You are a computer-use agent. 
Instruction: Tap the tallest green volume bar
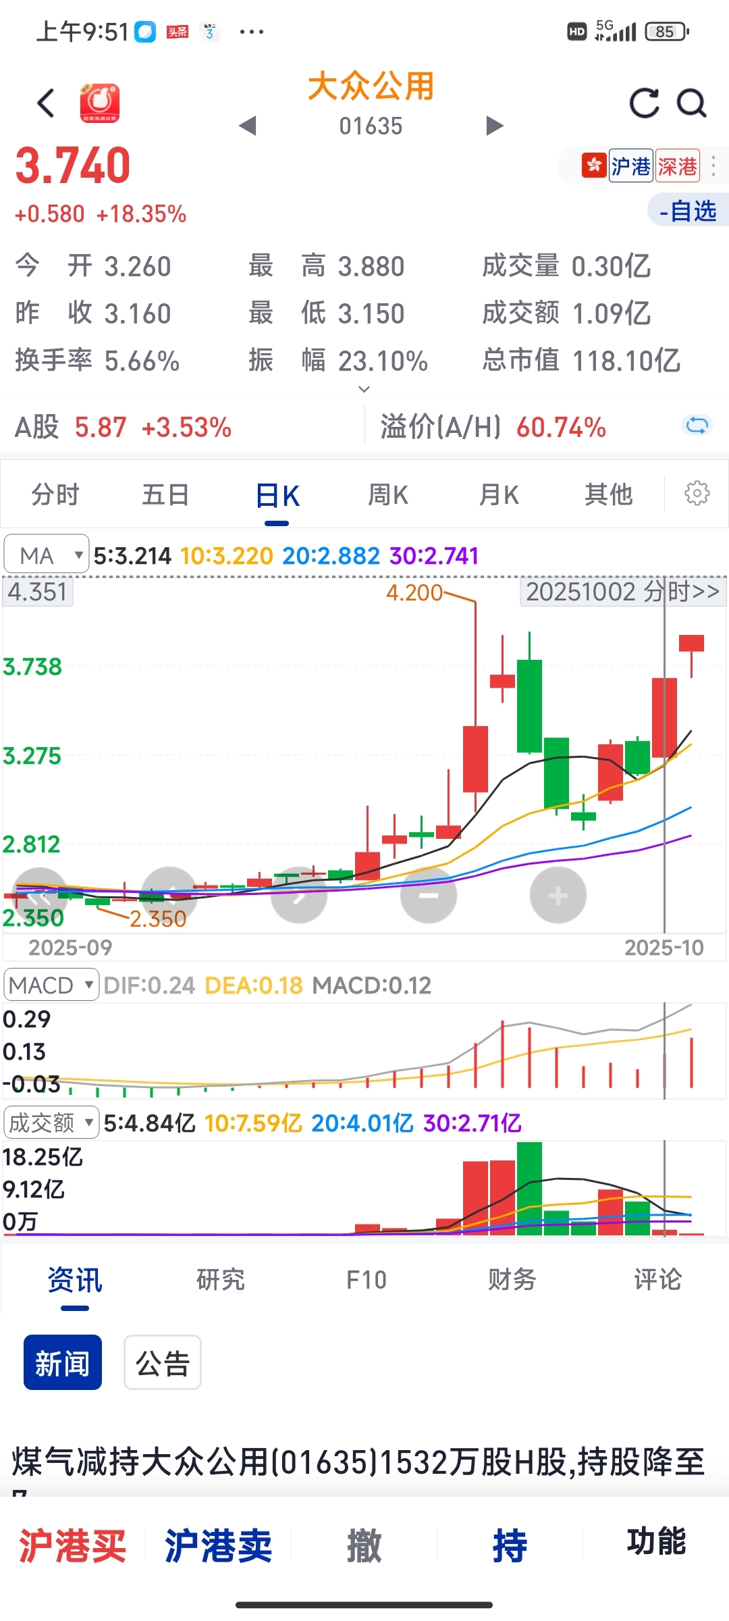pyautogui.click(x=529, y=1189)
